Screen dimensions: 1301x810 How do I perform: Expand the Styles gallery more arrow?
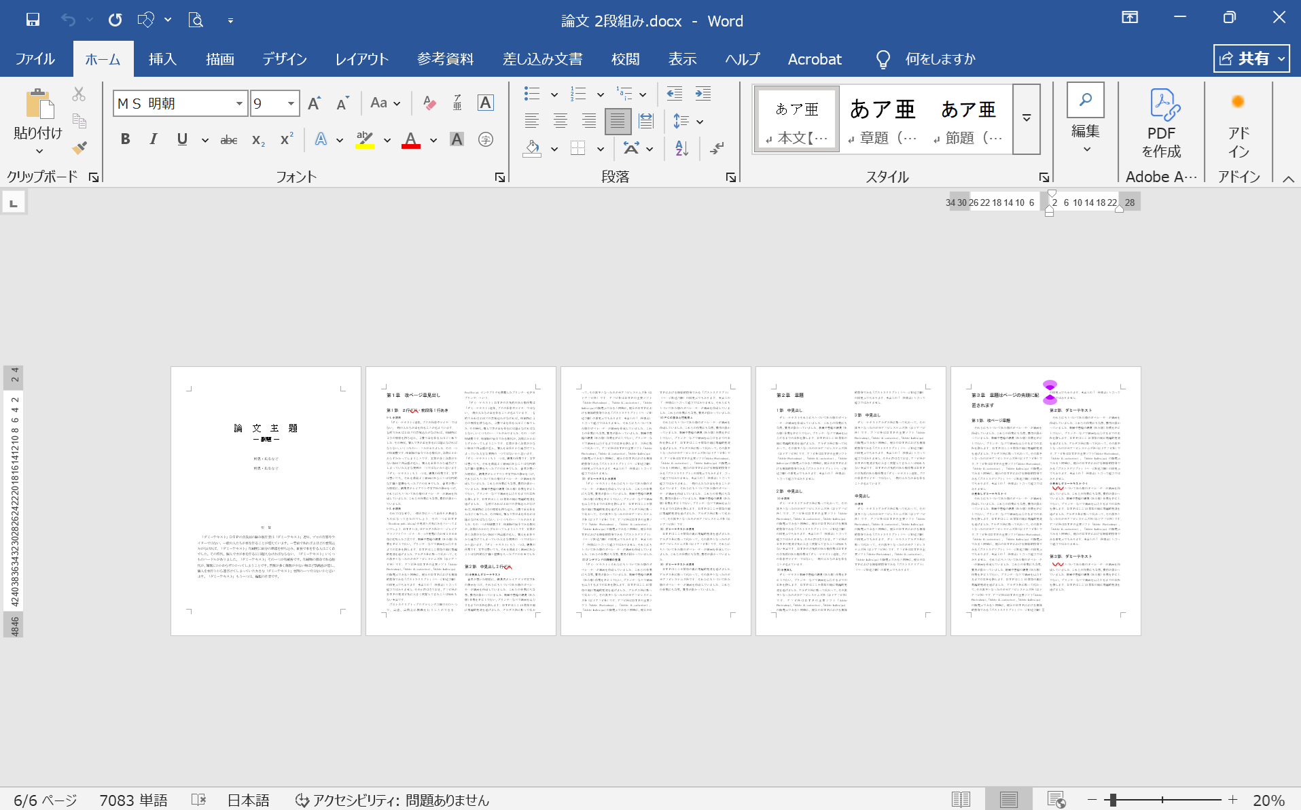click(x=1027, y=119)
